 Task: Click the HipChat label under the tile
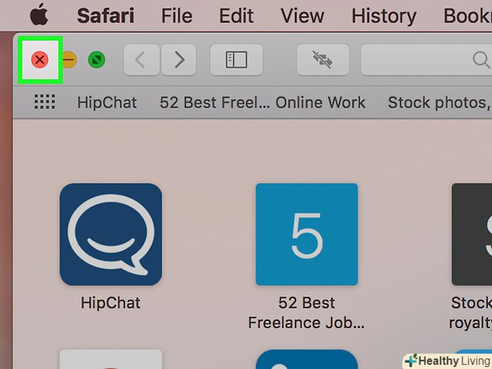pyautogui.click(x=110, y=303)
